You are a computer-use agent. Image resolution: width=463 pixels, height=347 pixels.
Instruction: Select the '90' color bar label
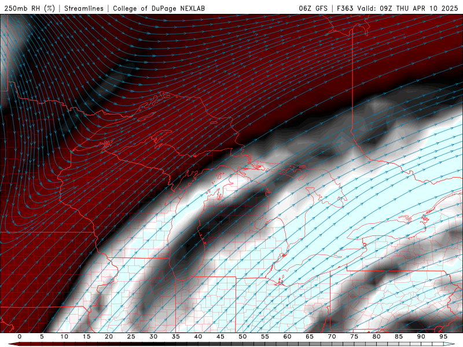coord(421,337)
